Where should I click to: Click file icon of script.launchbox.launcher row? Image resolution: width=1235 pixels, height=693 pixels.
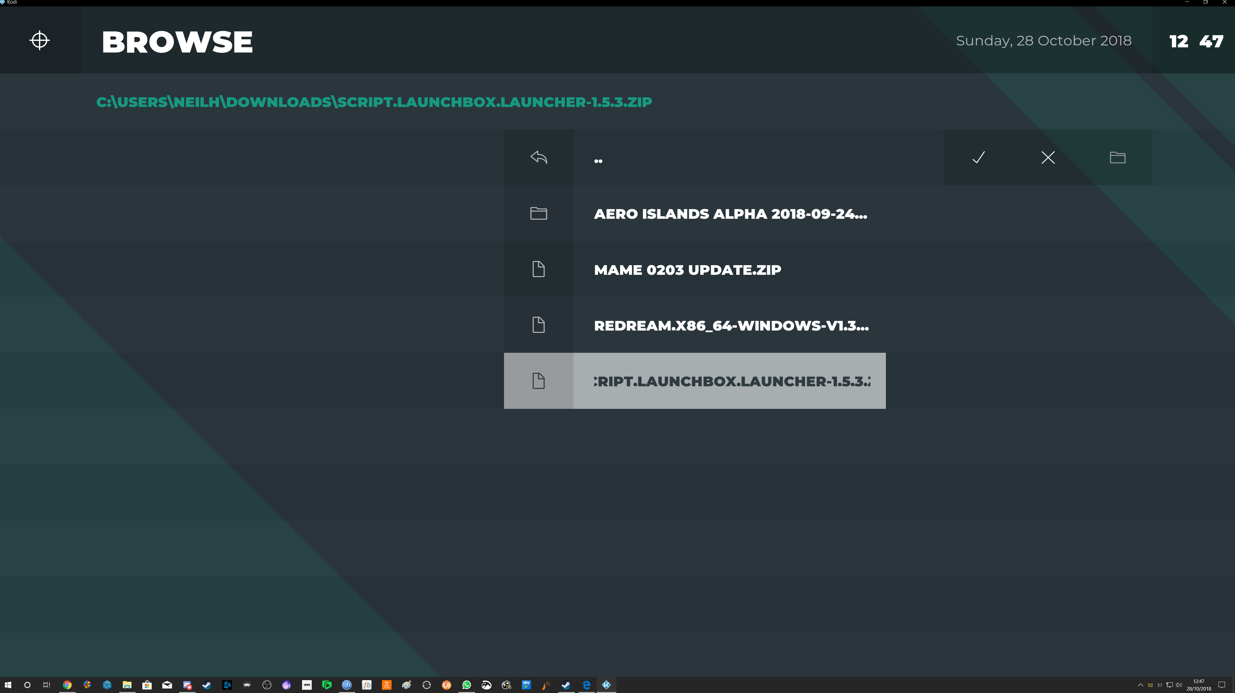pos(538,381)
